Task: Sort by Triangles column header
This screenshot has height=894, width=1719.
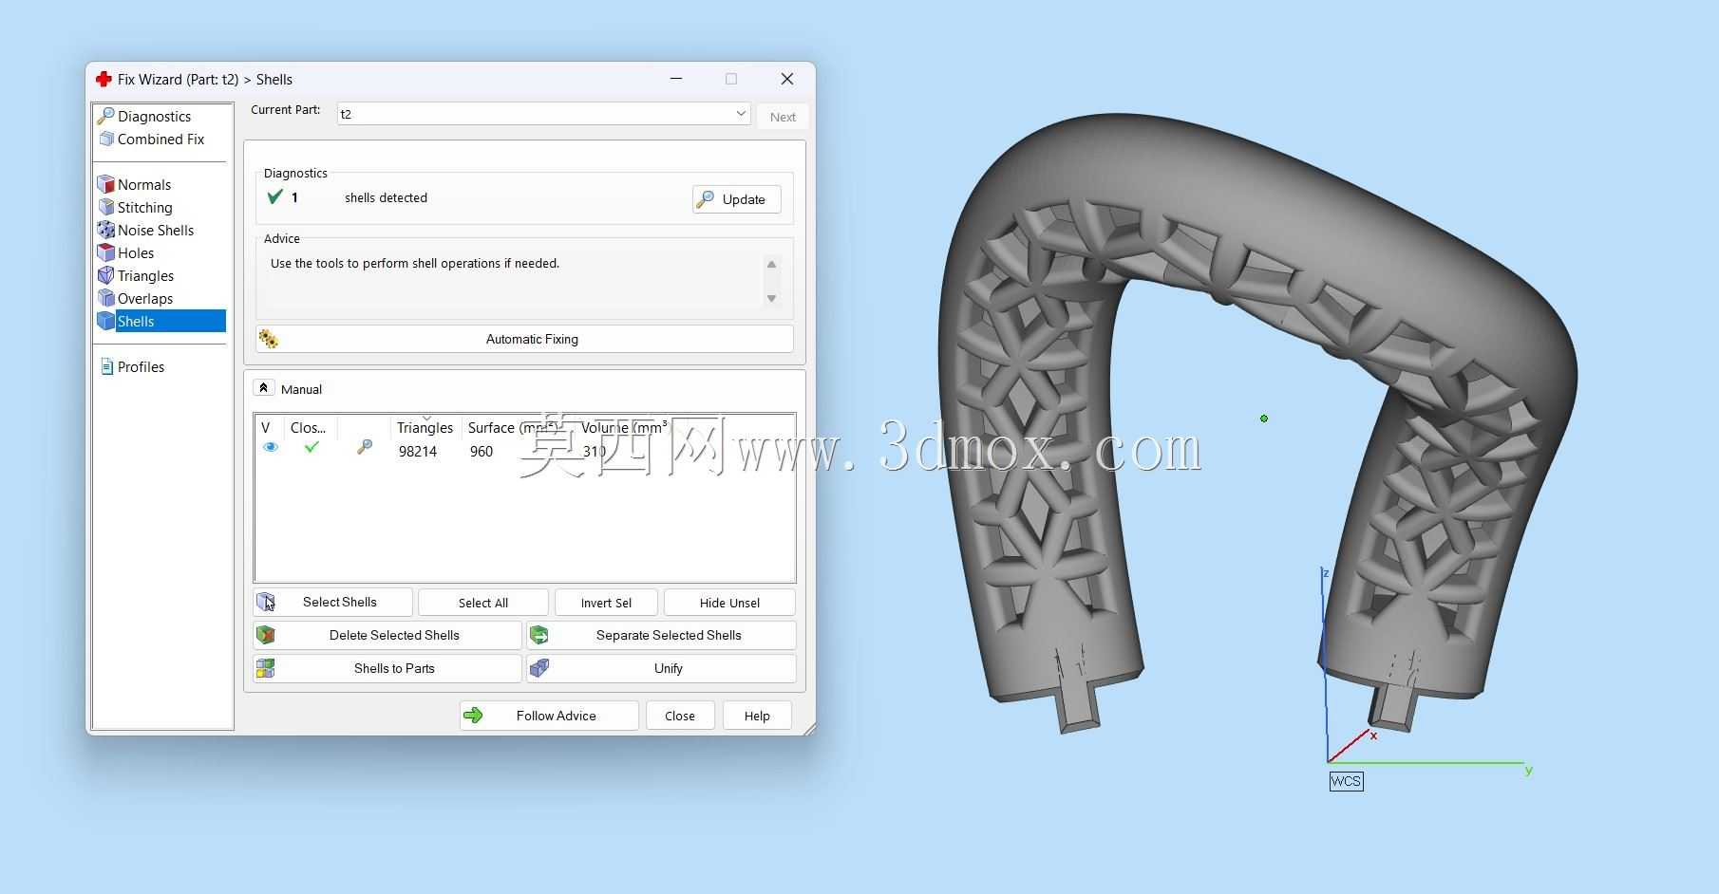Action: coord(425,428)
